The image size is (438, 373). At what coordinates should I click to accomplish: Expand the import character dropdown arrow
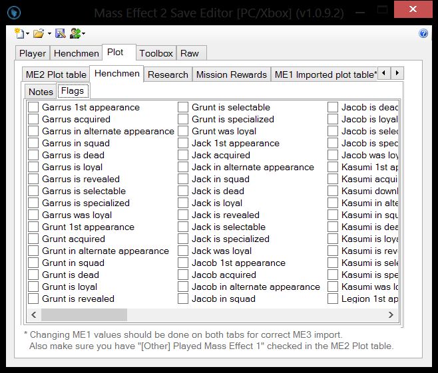tap(83, 34)
